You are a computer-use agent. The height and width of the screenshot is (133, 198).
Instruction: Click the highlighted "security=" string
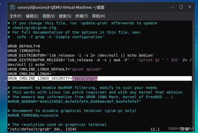85,78
